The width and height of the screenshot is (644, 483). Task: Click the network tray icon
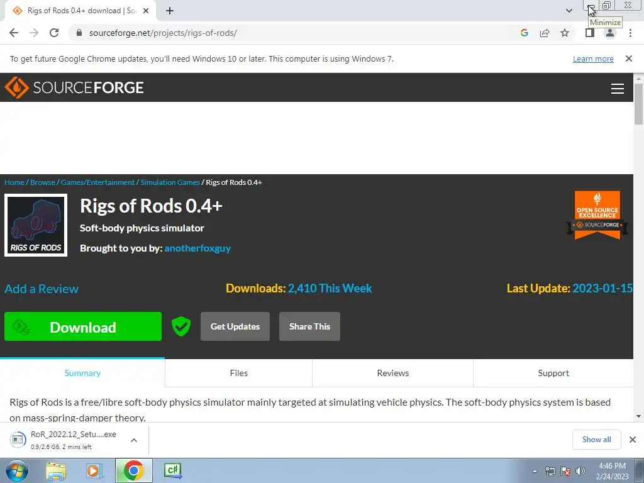click(x=550, y=471)
